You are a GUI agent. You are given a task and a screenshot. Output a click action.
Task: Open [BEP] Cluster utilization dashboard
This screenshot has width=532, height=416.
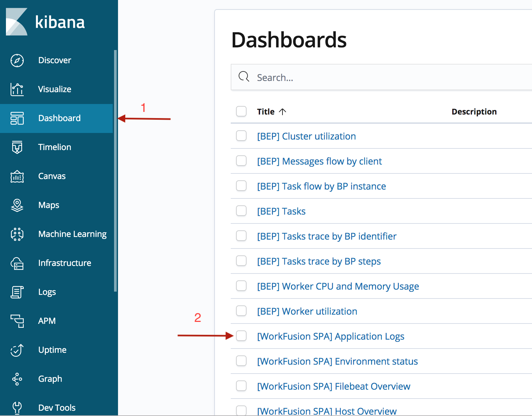point(307,136)
